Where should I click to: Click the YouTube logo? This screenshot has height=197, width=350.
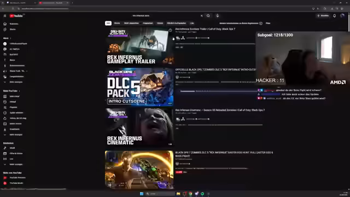[x=16, y=16]
